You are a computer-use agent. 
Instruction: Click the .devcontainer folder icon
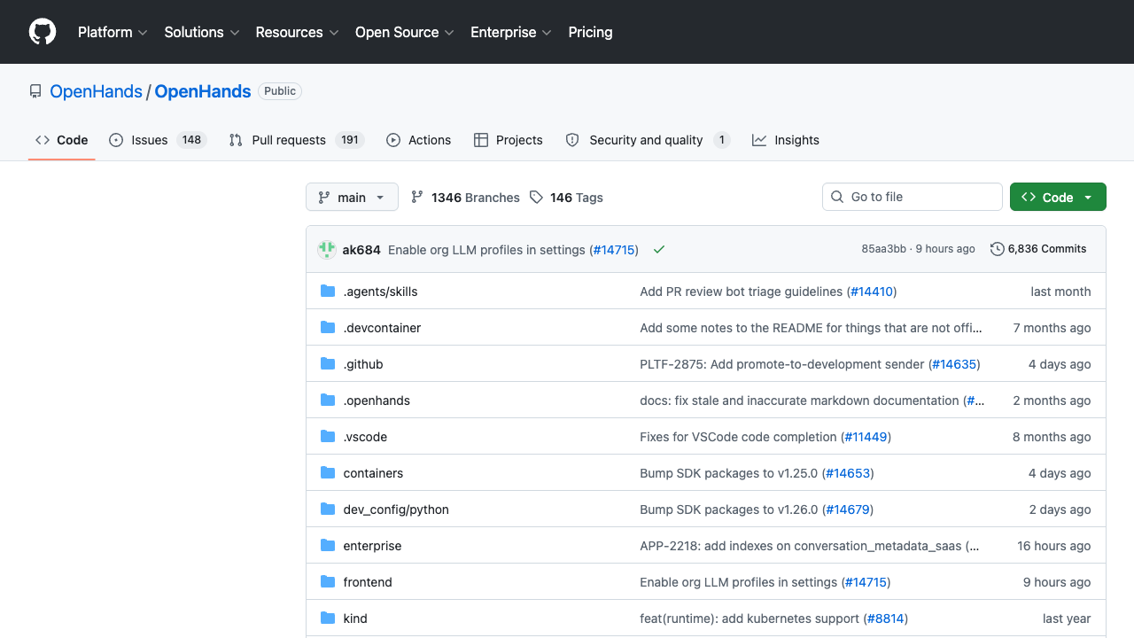328,328
